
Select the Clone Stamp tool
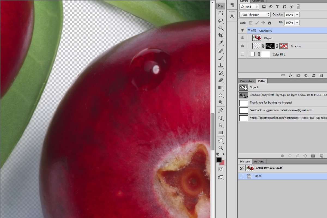[221, 65]
